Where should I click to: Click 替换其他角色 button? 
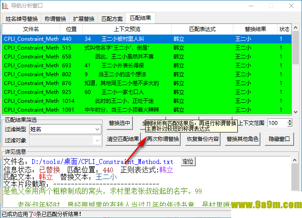pyautogui.click(x=243, y=139)
